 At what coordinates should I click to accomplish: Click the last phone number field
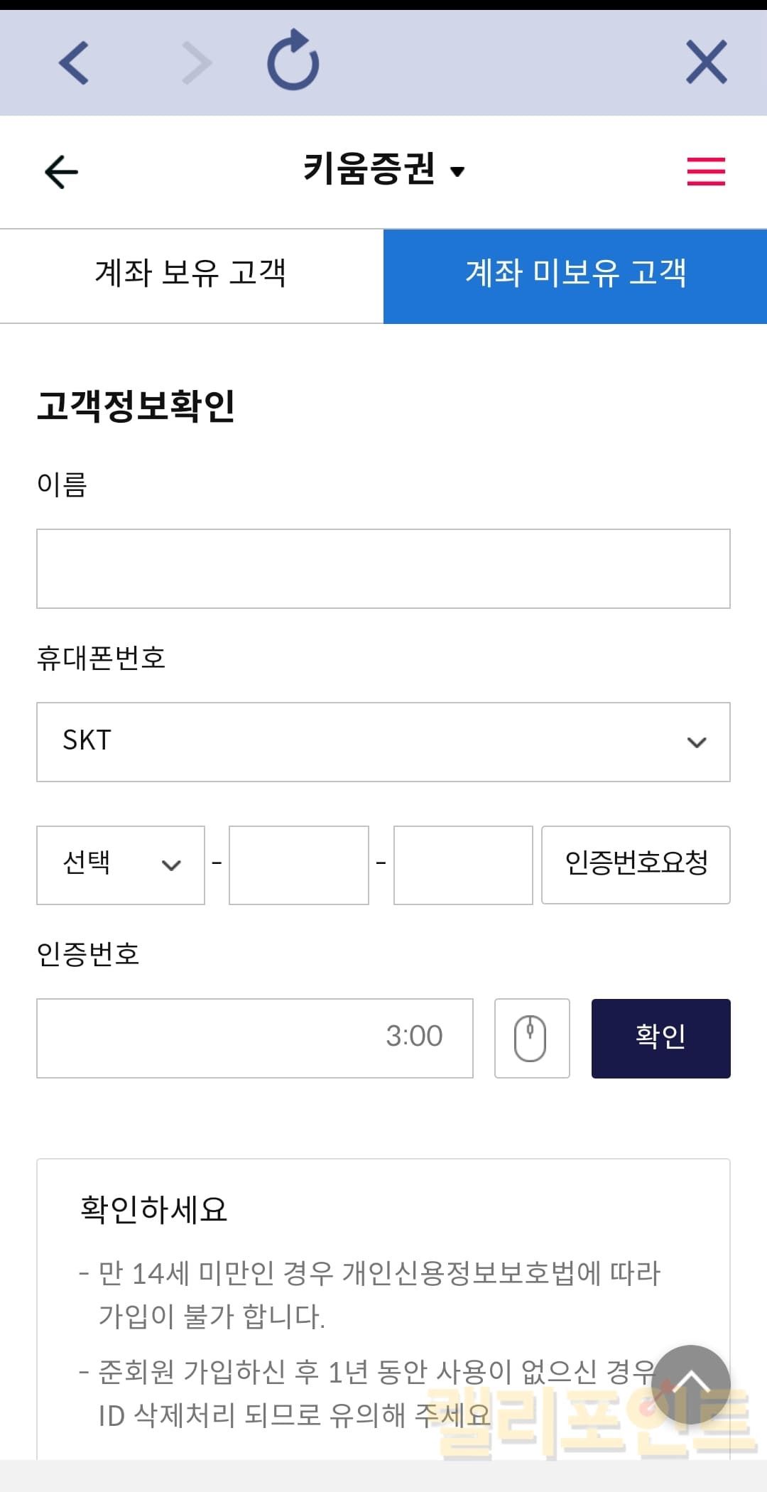point(463,865)
